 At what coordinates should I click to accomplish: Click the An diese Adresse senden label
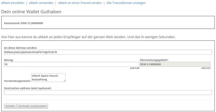[x=21, y=48]
